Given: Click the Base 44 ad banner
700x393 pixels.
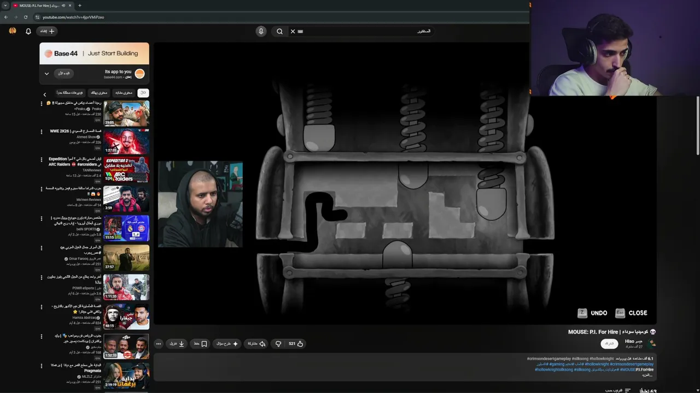Looking at the screenshot, I should [94, 53].
